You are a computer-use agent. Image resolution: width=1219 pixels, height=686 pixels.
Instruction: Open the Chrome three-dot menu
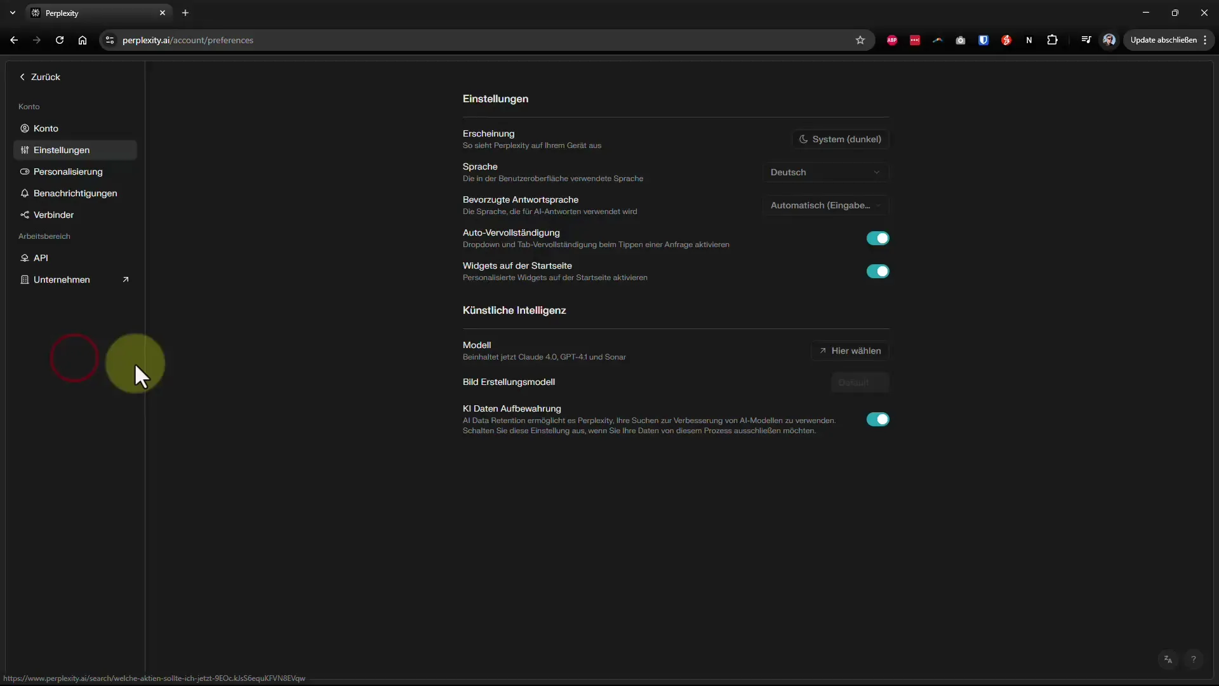pyautogui.click(x=1205, y=40)
